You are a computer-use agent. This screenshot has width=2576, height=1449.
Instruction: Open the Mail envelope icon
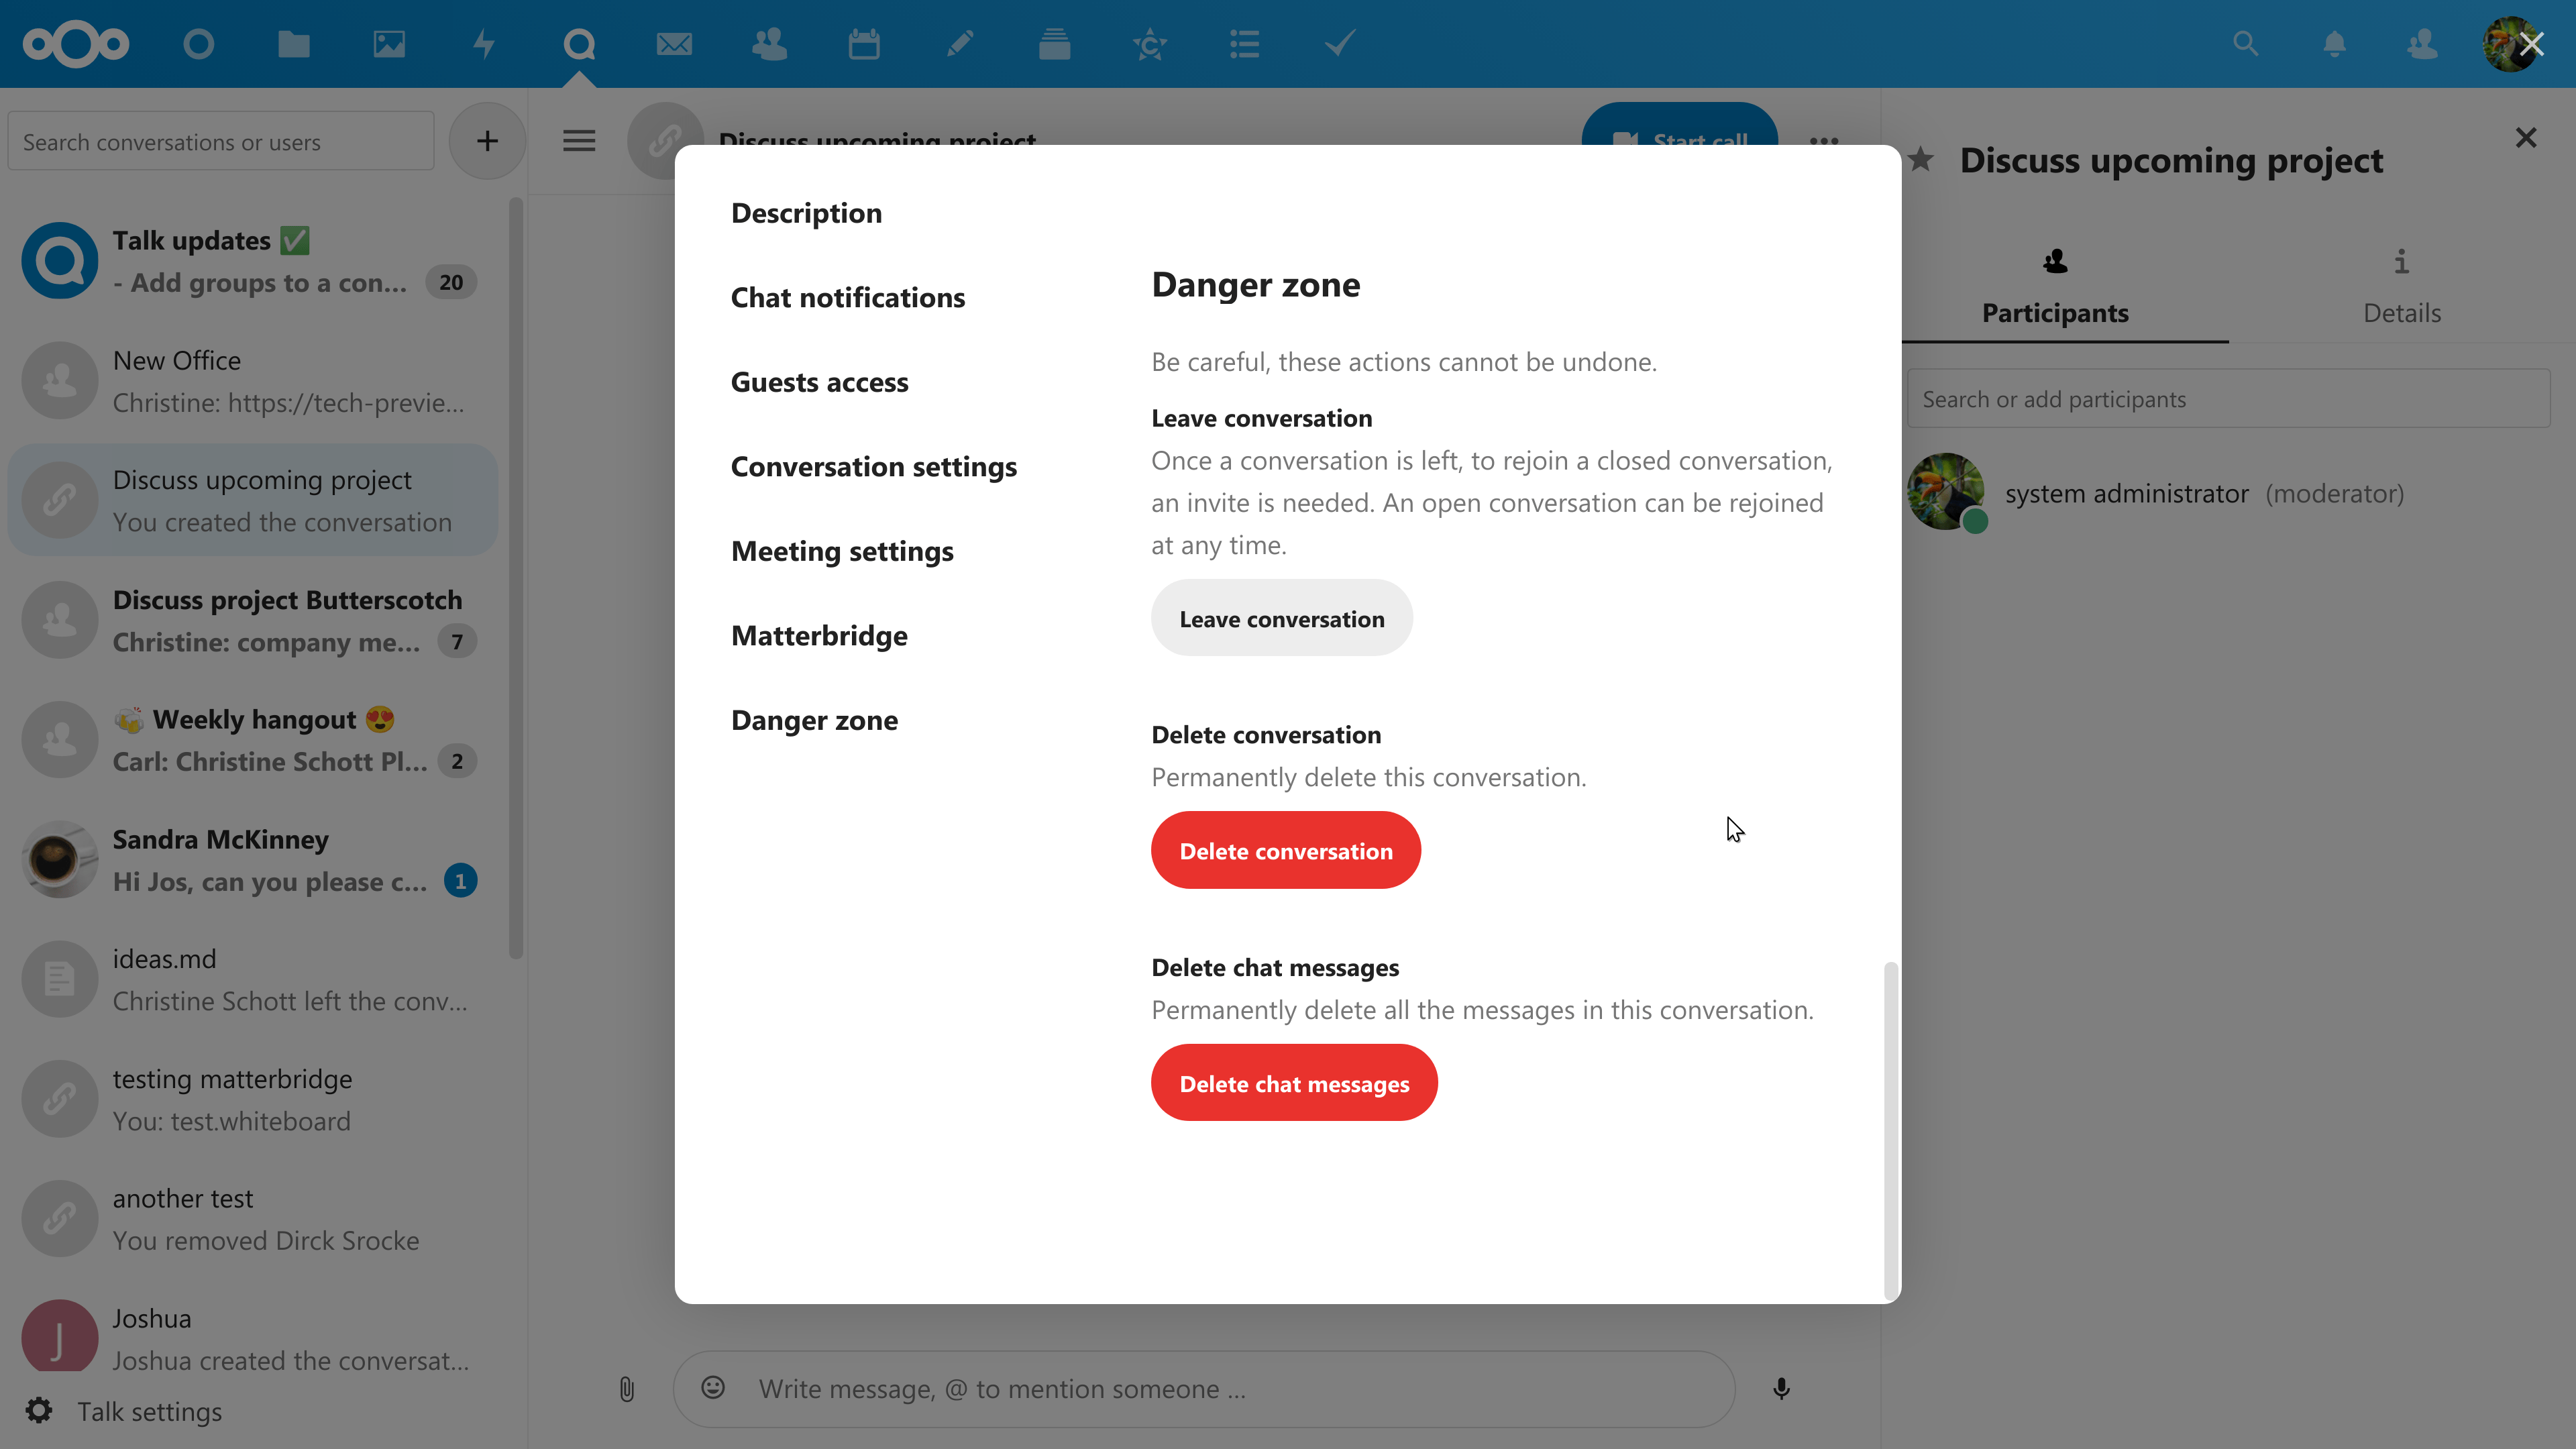[674, 44]
